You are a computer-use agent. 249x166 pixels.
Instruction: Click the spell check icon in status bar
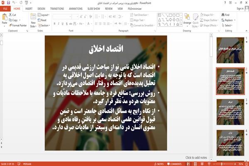(19, 164)
